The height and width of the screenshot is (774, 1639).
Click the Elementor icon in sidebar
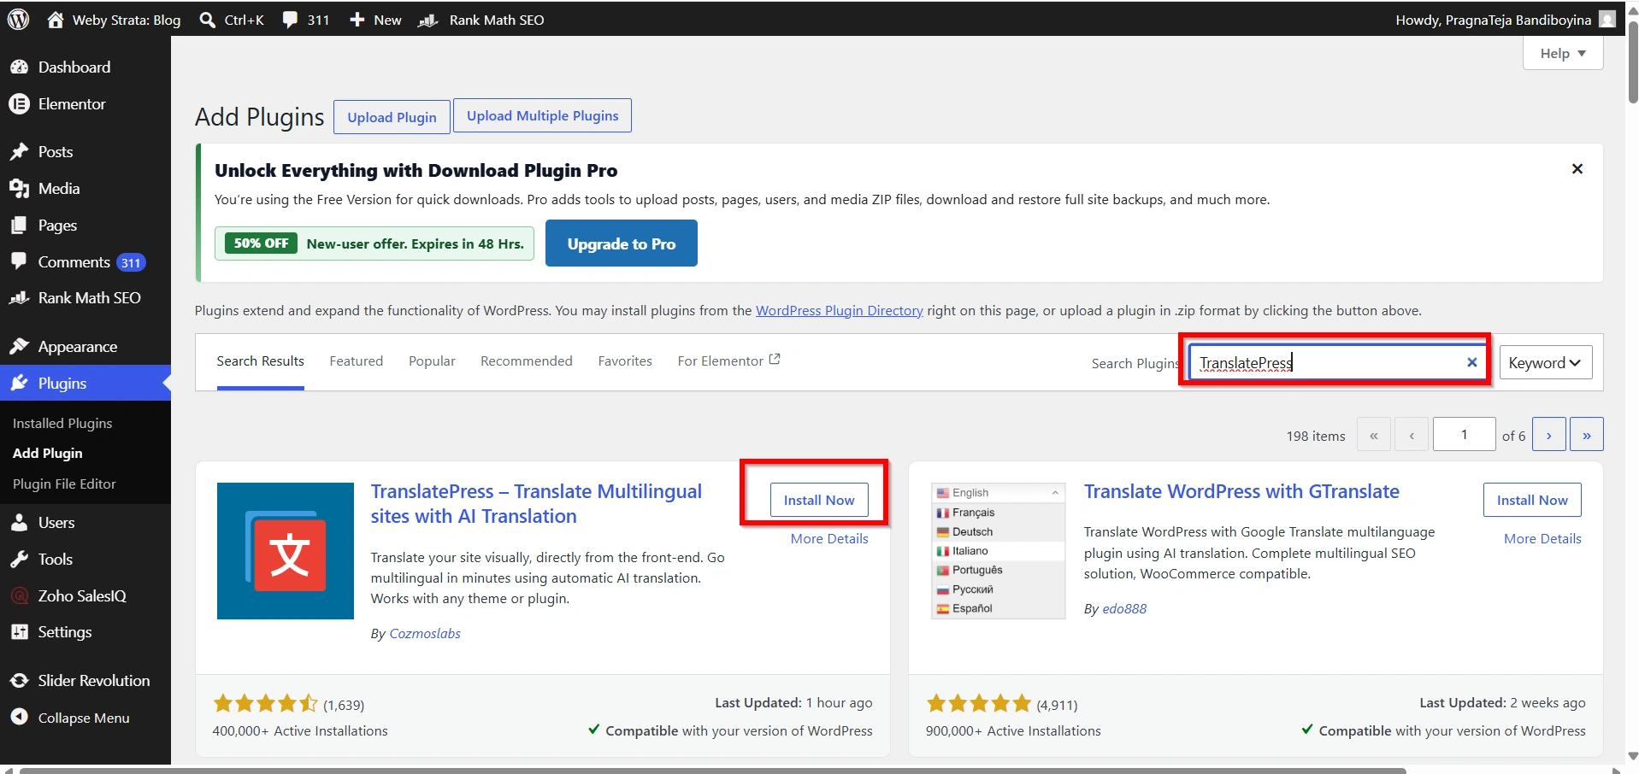coord(19,103)
